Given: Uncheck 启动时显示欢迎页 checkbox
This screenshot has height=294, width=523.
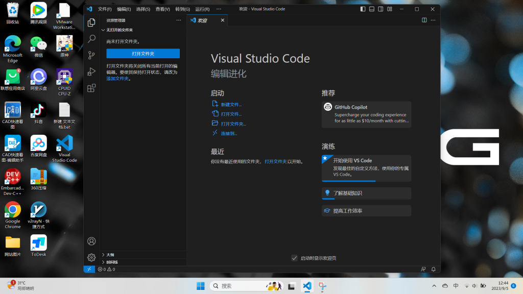Looking at the screenshot, I should click(295, 258).
